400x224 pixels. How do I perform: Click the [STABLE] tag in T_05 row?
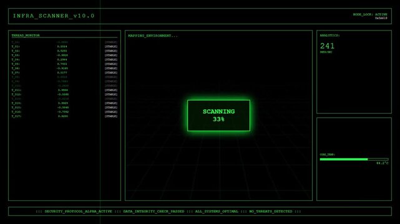111,64
